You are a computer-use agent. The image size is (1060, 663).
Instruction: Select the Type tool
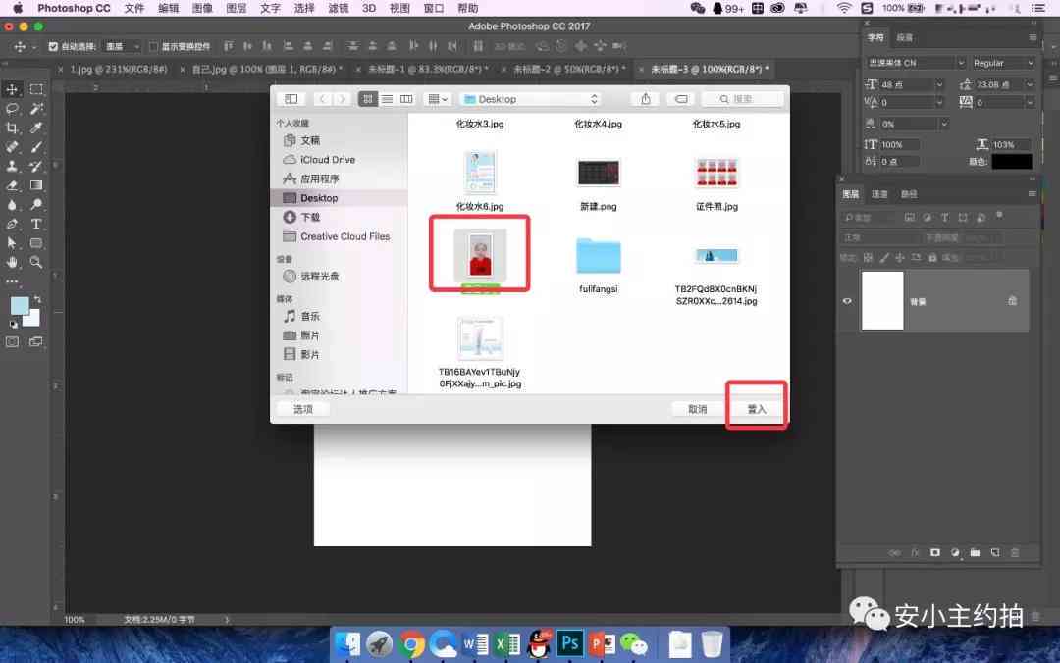36,224
